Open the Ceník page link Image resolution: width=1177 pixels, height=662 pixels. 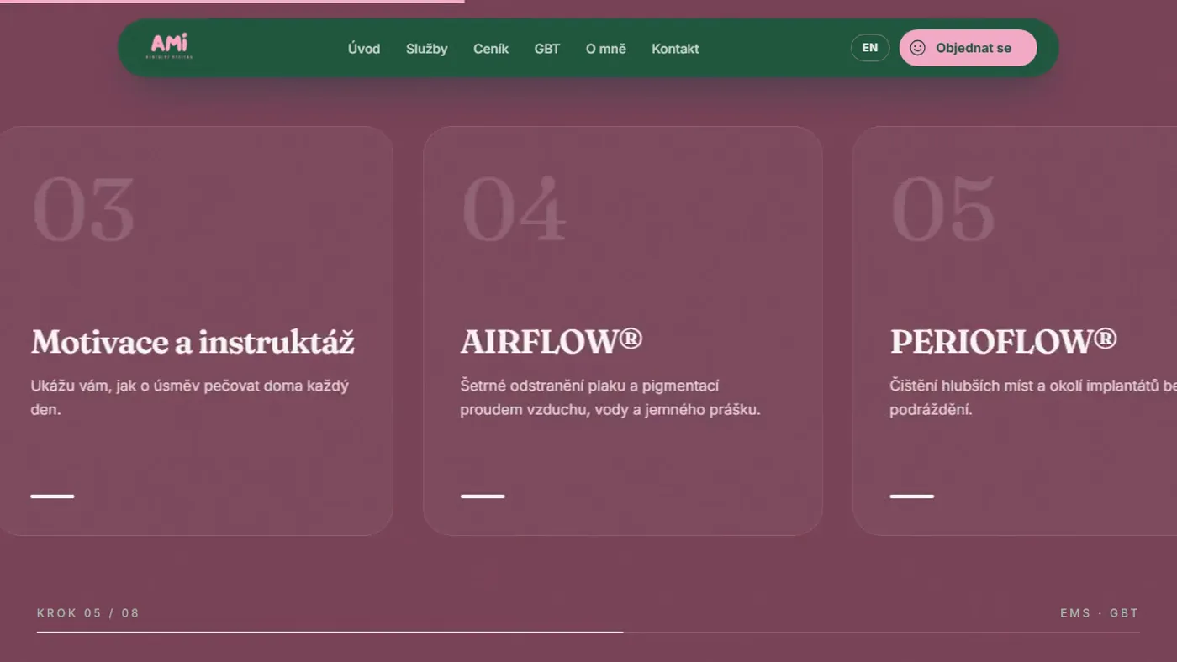tap(491, 49)
